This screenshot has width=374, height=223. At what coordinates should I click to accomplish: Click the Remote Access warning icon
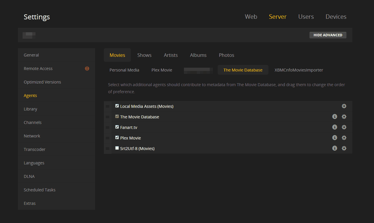click(87, 69)
